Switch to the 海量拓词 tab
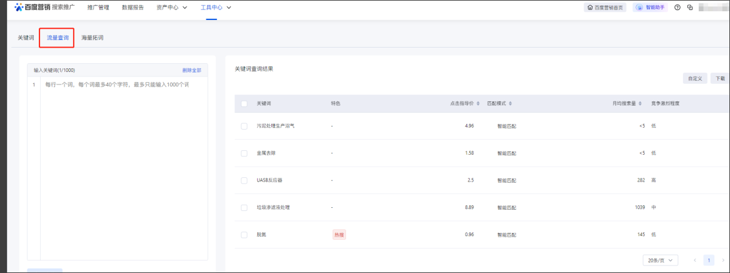Image resolution: width=730 pixels, height=273 pixels. pyautogui.click(x=93, y=38)
